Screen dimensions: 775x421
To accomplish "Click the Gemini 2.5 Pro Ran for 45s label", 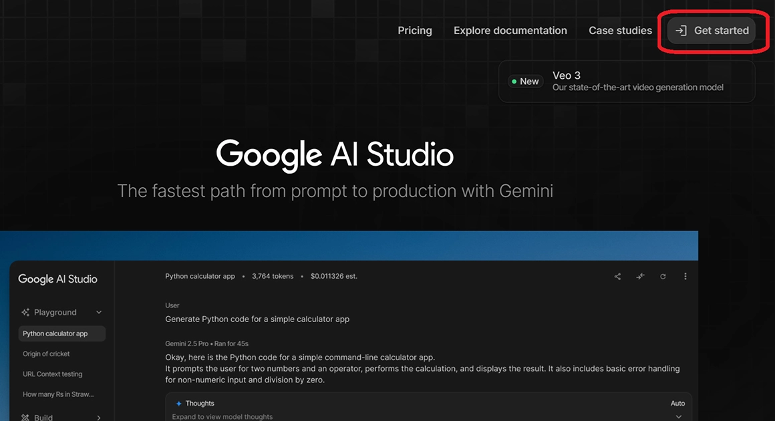I will click(206, 343).
